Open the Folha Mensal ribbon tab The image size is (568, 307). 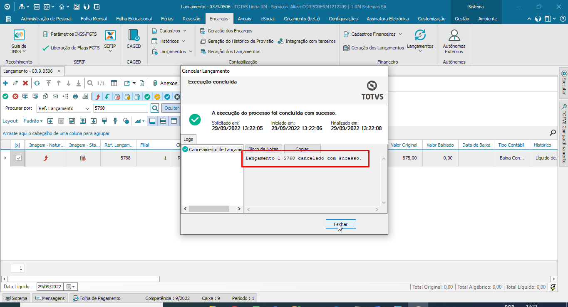94,19
